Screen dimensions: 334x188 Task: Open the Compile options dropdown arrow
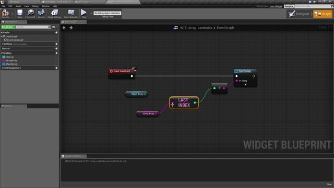coord(13,14)
